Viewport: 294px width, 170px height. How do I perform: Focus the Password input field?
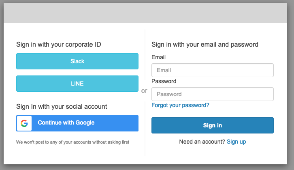(213, 94)
